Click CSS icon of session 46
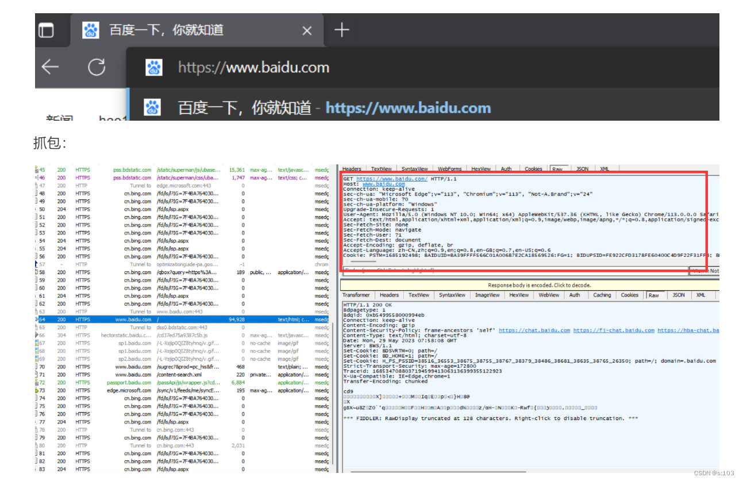The width and height of the screenshot is (743, 481). click(x=37, y=178)
